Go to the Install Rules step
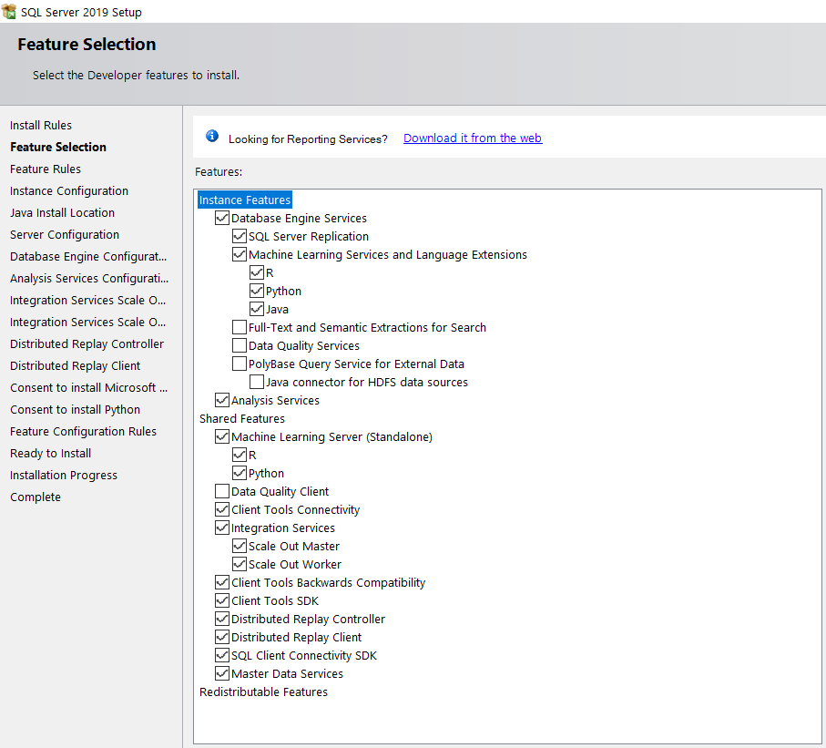Viewport: 826px width, 748px height. point(41,126)
